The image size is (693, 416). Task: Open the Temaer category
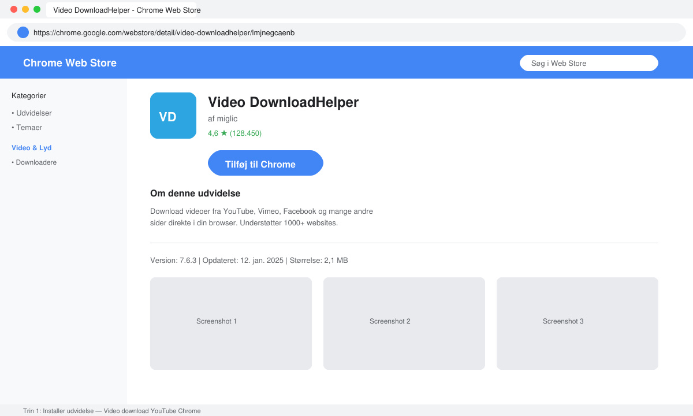(x=27, y=128)
